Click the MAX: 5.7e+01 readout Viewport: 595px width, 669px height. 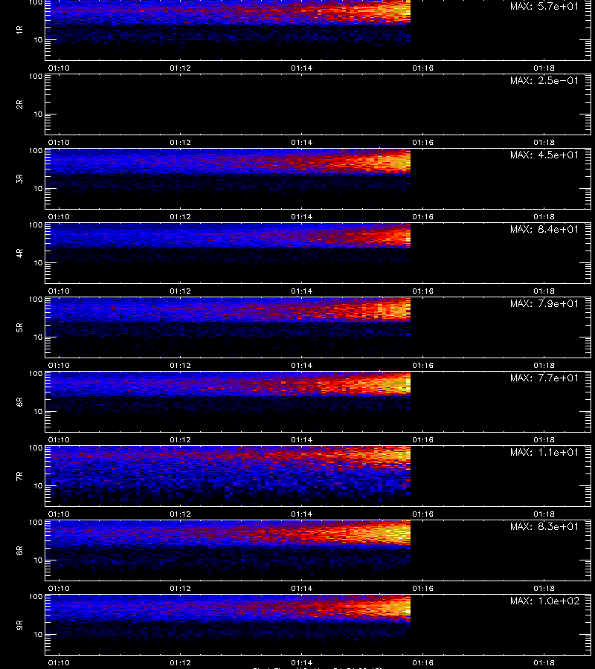pyautogui.click(x=544, y=7)
